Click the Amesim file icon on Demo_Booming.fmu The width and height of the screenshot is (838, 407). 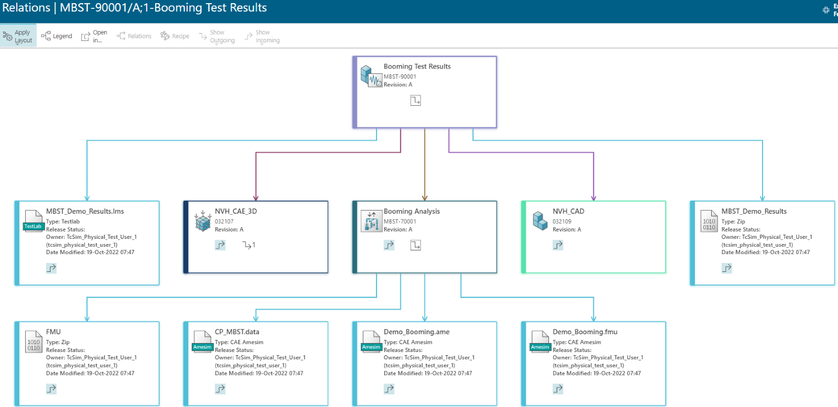540,341
